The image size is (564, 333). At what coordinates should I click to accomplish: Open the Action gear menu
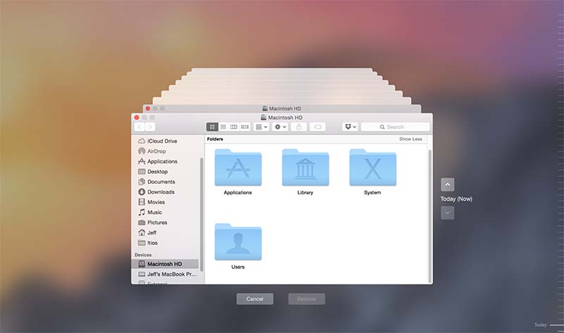click(x=280, y=127)
